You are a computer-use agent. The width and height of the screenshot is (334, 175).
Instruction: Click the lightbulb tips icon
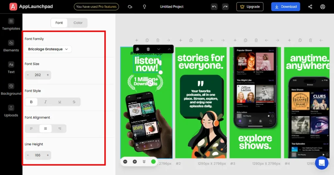[x=144, y=7]
